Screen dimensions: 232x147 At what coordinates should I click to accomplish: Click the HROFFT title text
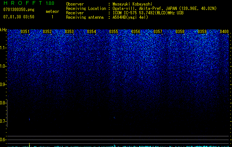[22, 3]
